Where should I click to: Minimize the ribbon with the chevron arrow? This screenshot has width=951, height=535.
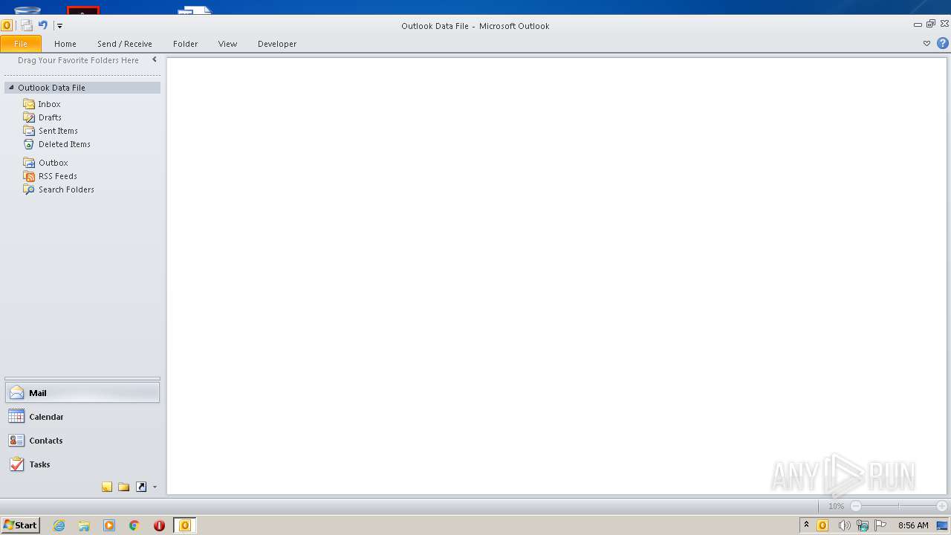tap(926, 44)
